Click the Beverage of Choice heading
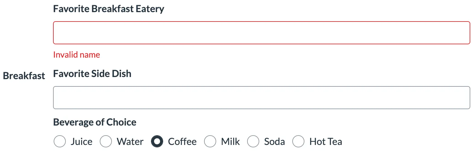Image resolution: width=473 pixels, height=151 pixels. click(95, 122)
